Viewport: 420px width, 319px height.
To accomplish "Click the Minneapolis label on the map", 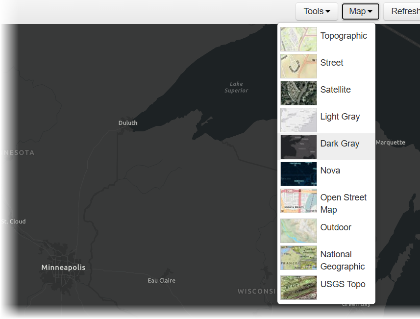I will coord(63,268).
